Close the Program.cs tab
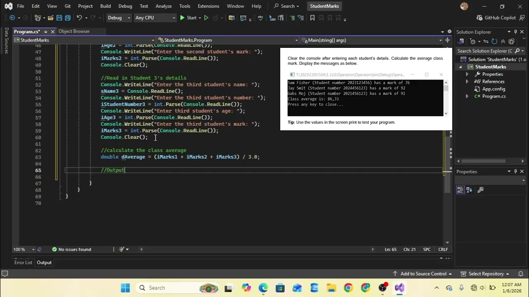This screenshot has width=529, height=297. click(52, 32)
